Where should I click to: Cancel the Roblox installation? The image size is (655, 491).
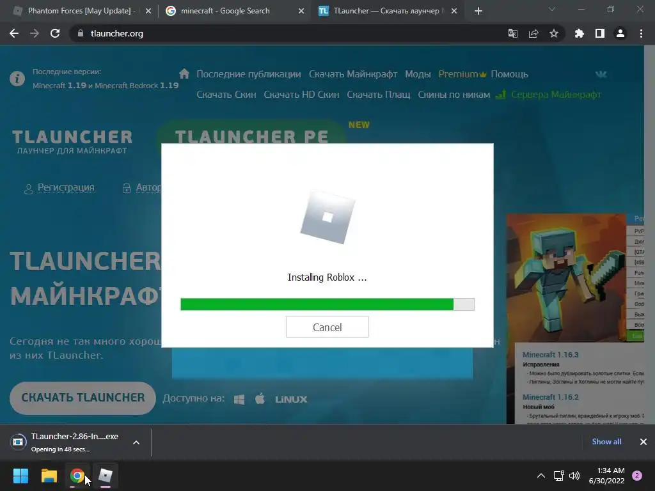(327, 327)
